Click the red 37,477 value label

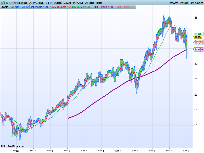pos(199,41)
